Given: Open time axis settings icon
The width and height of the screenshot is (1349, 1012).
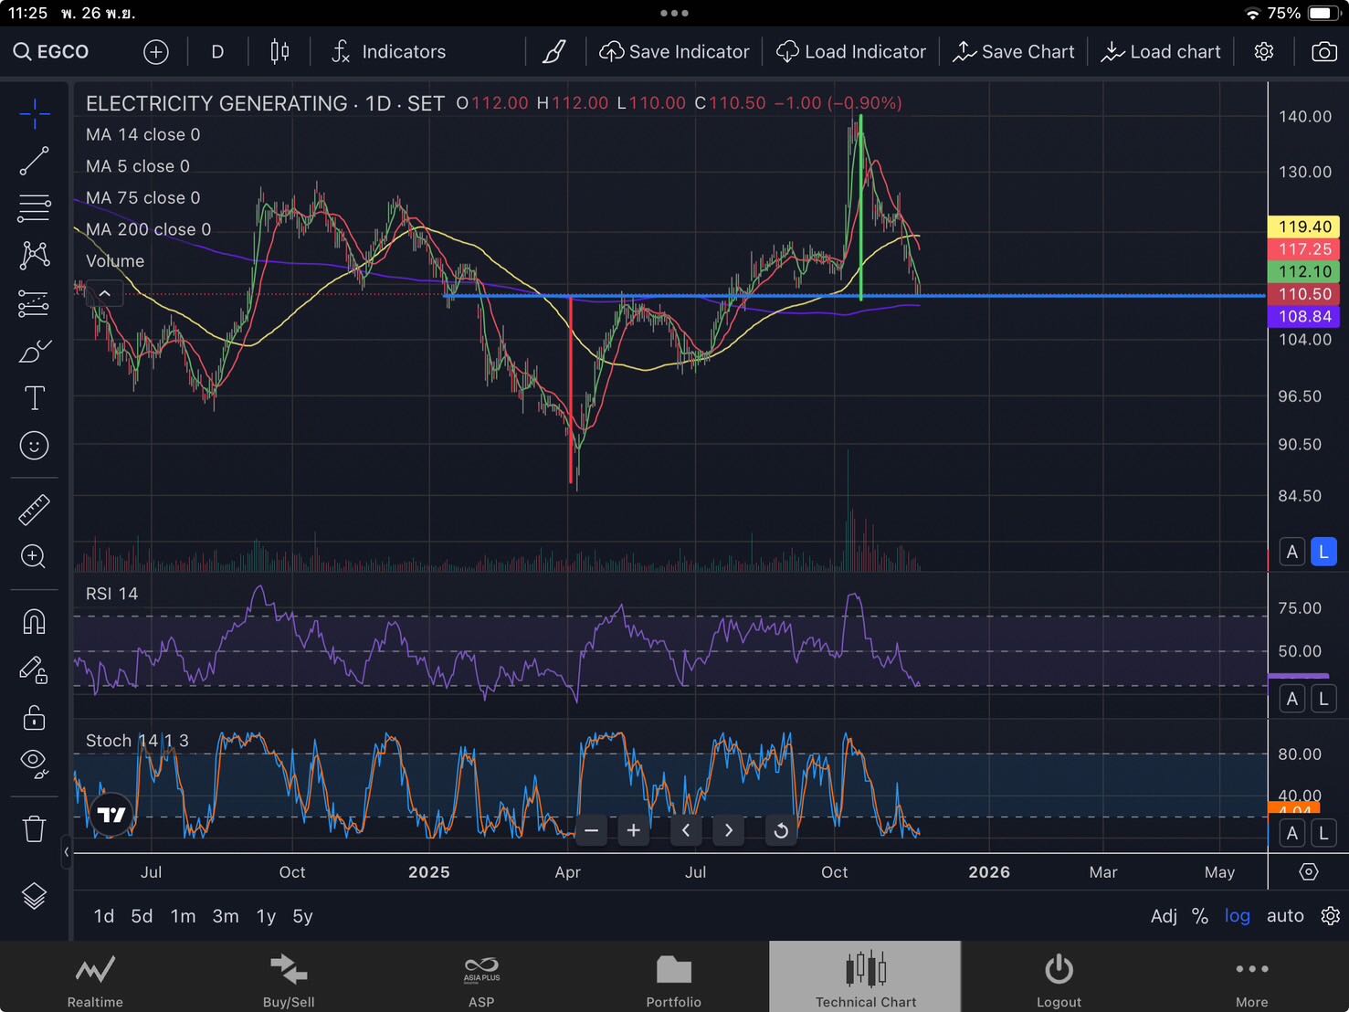Looking at the screenshot, I should 1309,871.
